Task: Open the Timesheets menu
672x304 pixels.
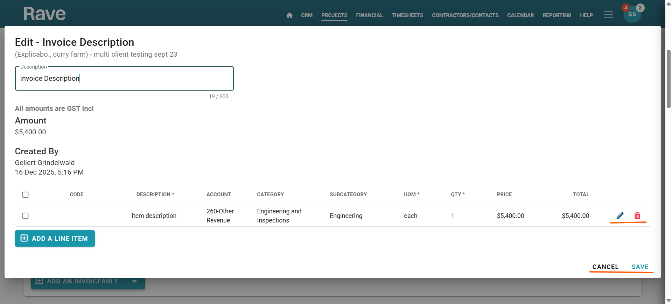Action: 407,15
